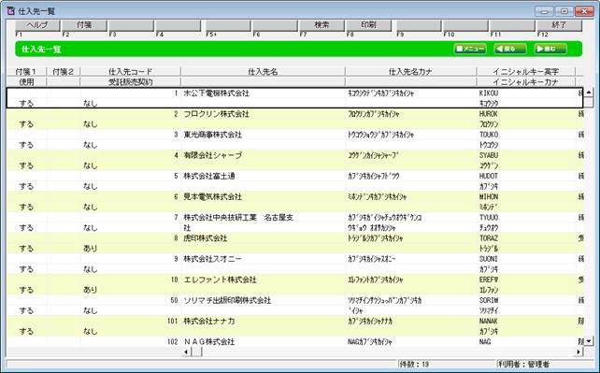
Task: Click the vertical scrollbar down arrow
Action: pyautogui.click(x=589, y=341)
